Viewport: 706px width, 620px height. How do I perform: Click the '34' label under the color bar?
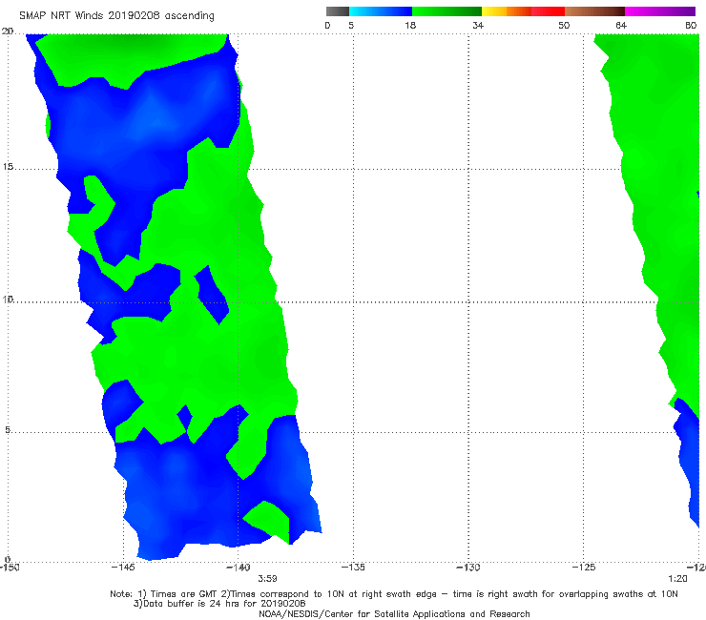(x=478, y=25)
